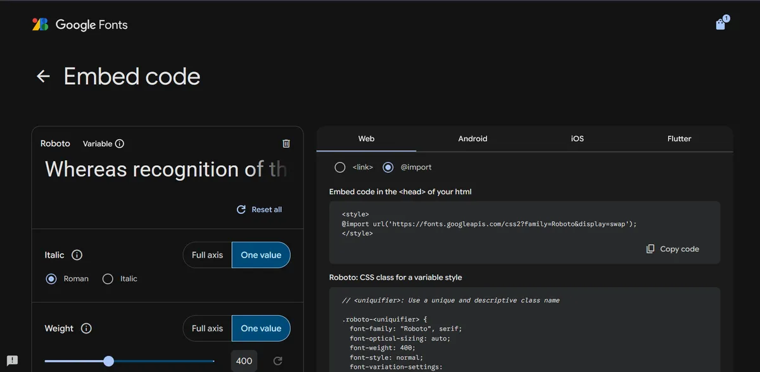Reset the weight value with the refresh icon
This screenshot has height=372, width=760.
277,361
